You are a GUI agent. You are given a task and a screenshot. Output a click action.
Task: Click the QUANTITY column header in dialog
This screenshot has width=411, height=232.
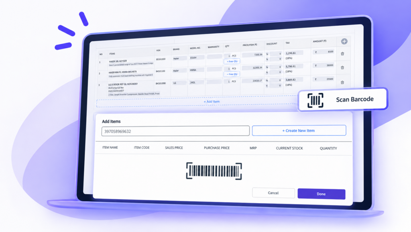pyautogui.click(x=328, y=149)
